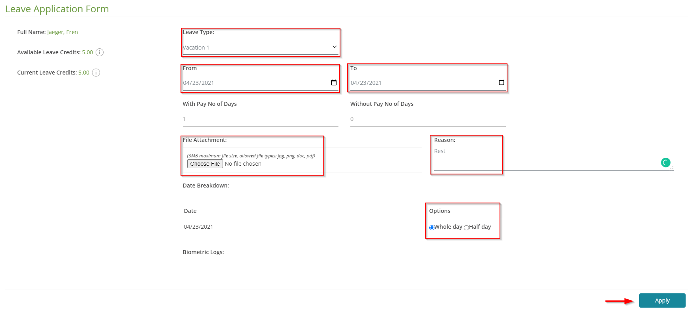Click the Date column header
688x310 pixels.
pos(190,211)
